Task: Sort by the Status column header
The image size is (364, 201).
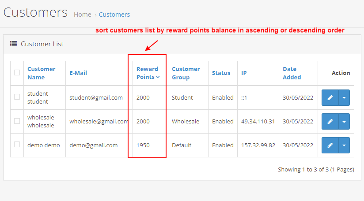Action: pos(221,73)
